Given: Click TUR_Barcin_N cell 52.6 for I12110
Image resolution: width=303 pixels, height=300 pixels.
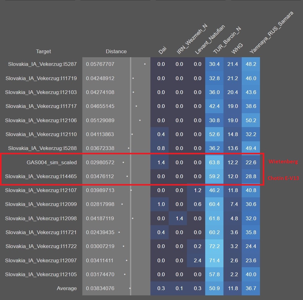Looking at the screenshot, I should [x=214, y=134].
